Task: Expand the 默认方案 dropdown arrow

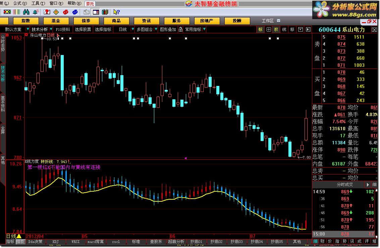Action: coord(28,29)
